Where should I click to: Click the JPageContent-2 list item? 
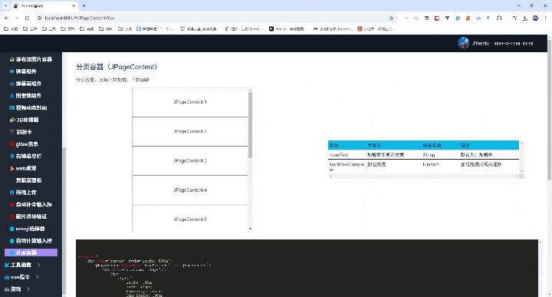[190, 131]
